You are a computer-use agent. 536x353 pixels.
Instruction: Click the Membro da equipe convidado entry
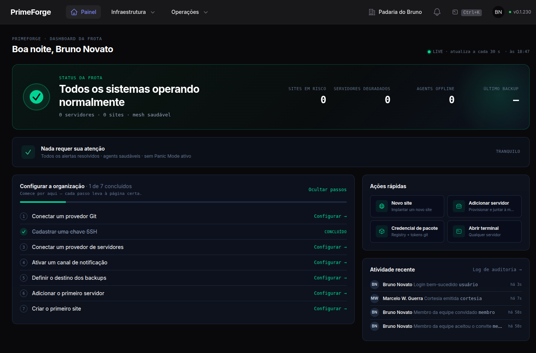[x=446, y=312]
